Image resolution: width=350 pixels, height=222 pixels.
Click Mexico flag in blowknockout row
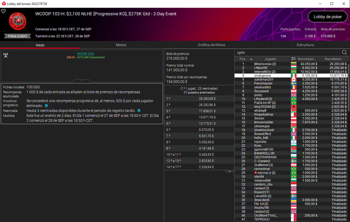click(x=293, y=130)
